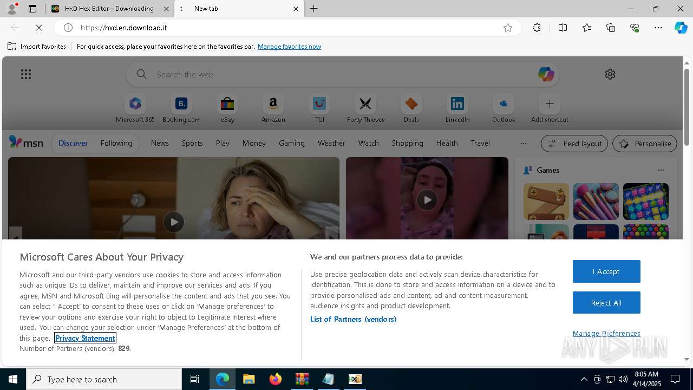Open File Explorer from taskbar
Screen dimensions: 693x390
[x=249, y=379]
